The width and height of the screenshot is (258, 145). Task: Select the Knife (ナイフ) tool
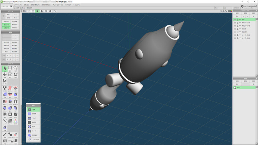point(5,122)
